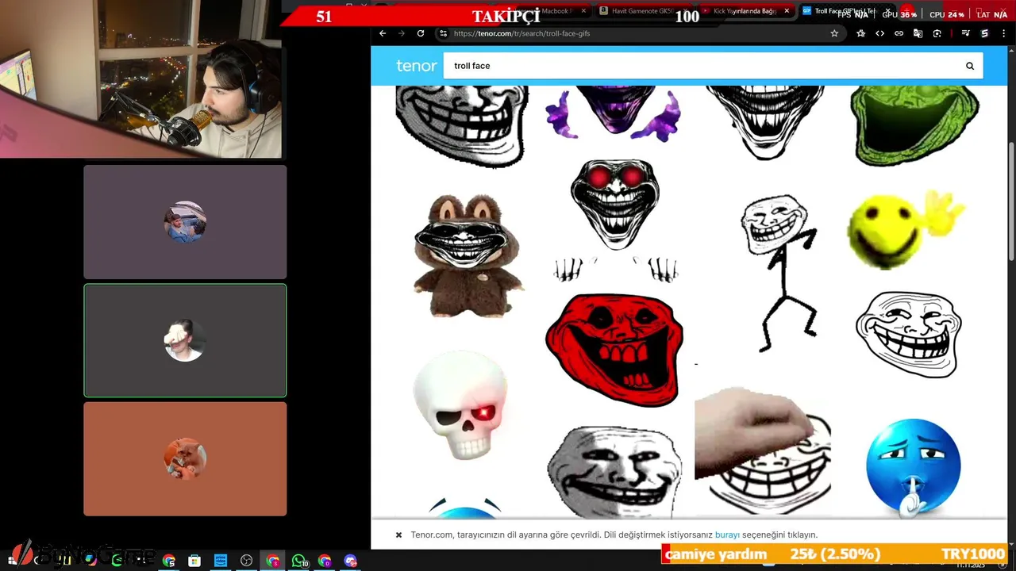Switch to the Havit Gamenote GK50 tab
This screenshot has width=1016, height=571.
point(643,11)
